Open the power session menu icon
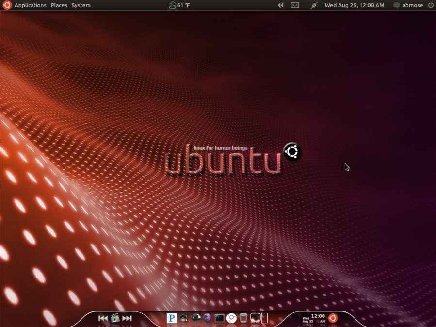 pos(431,5)
